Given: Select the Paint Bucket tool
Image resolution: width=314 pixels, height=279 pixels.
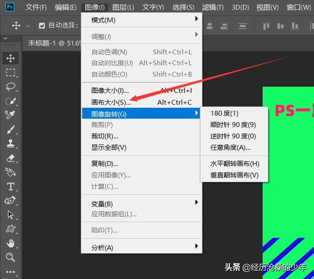Looking at the screenshot, I should [x=10, y=172].
